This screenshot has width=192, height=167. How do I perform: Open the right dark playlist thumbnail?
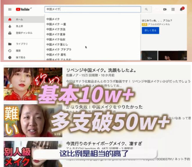(172, 56)
